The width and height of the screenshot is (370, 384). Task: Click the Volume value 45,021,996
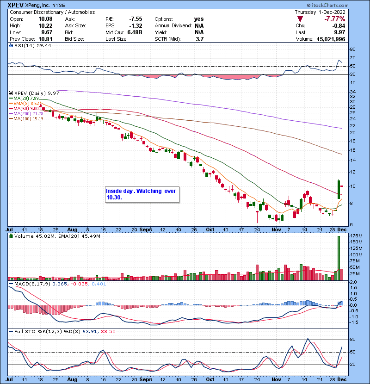point(331,39)
